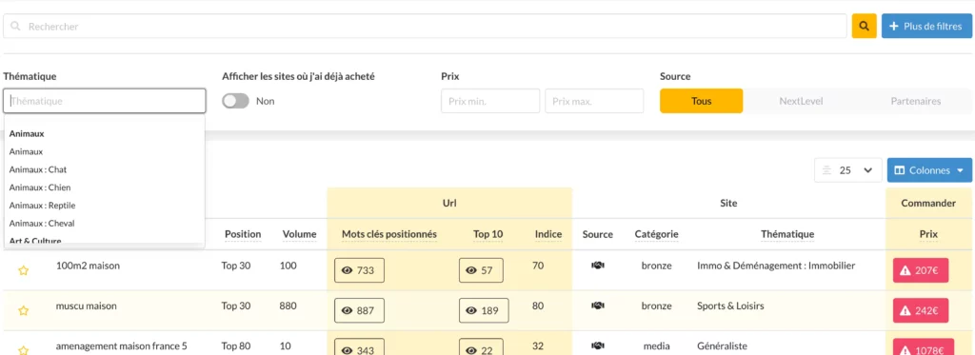Image resolution: width=975 pixels, height=355 pixels.
Task: View the 57 Top 10 keywords
Action: click(x=481, y=270)
